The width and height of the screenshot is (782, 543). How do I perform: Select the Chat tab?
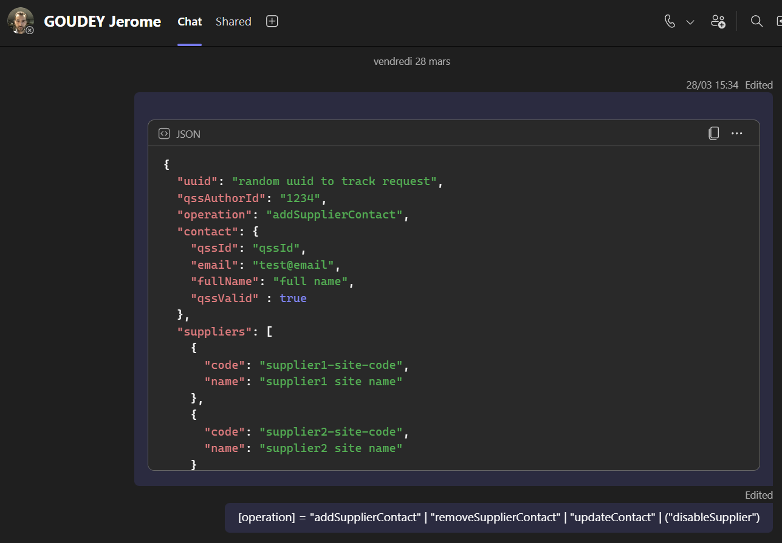(190, 21)
